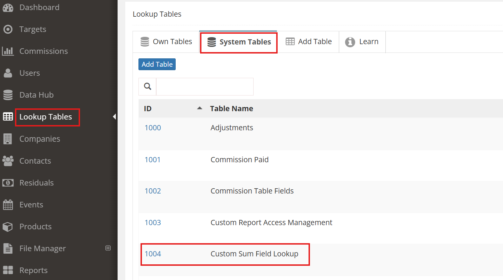503x280 pixels.
Task: Select the Add Table tab
Action: 309,42
